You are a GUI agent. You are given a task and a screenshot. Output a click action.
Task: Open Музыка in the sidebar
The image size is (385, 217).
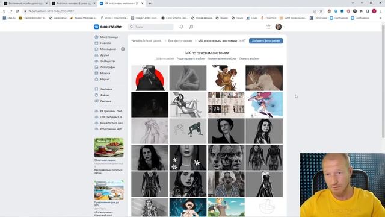[x=105, y=74]
